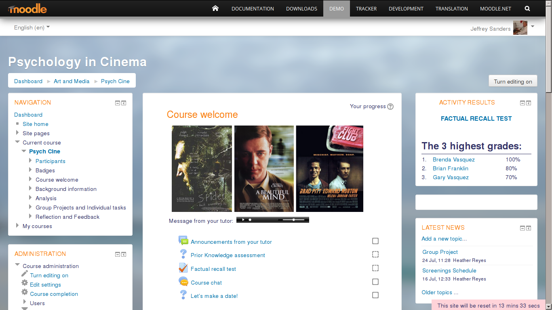This screenshot has width=552, height=310.
Task: Collapse the Course administration node
Action: click(17, 265)
